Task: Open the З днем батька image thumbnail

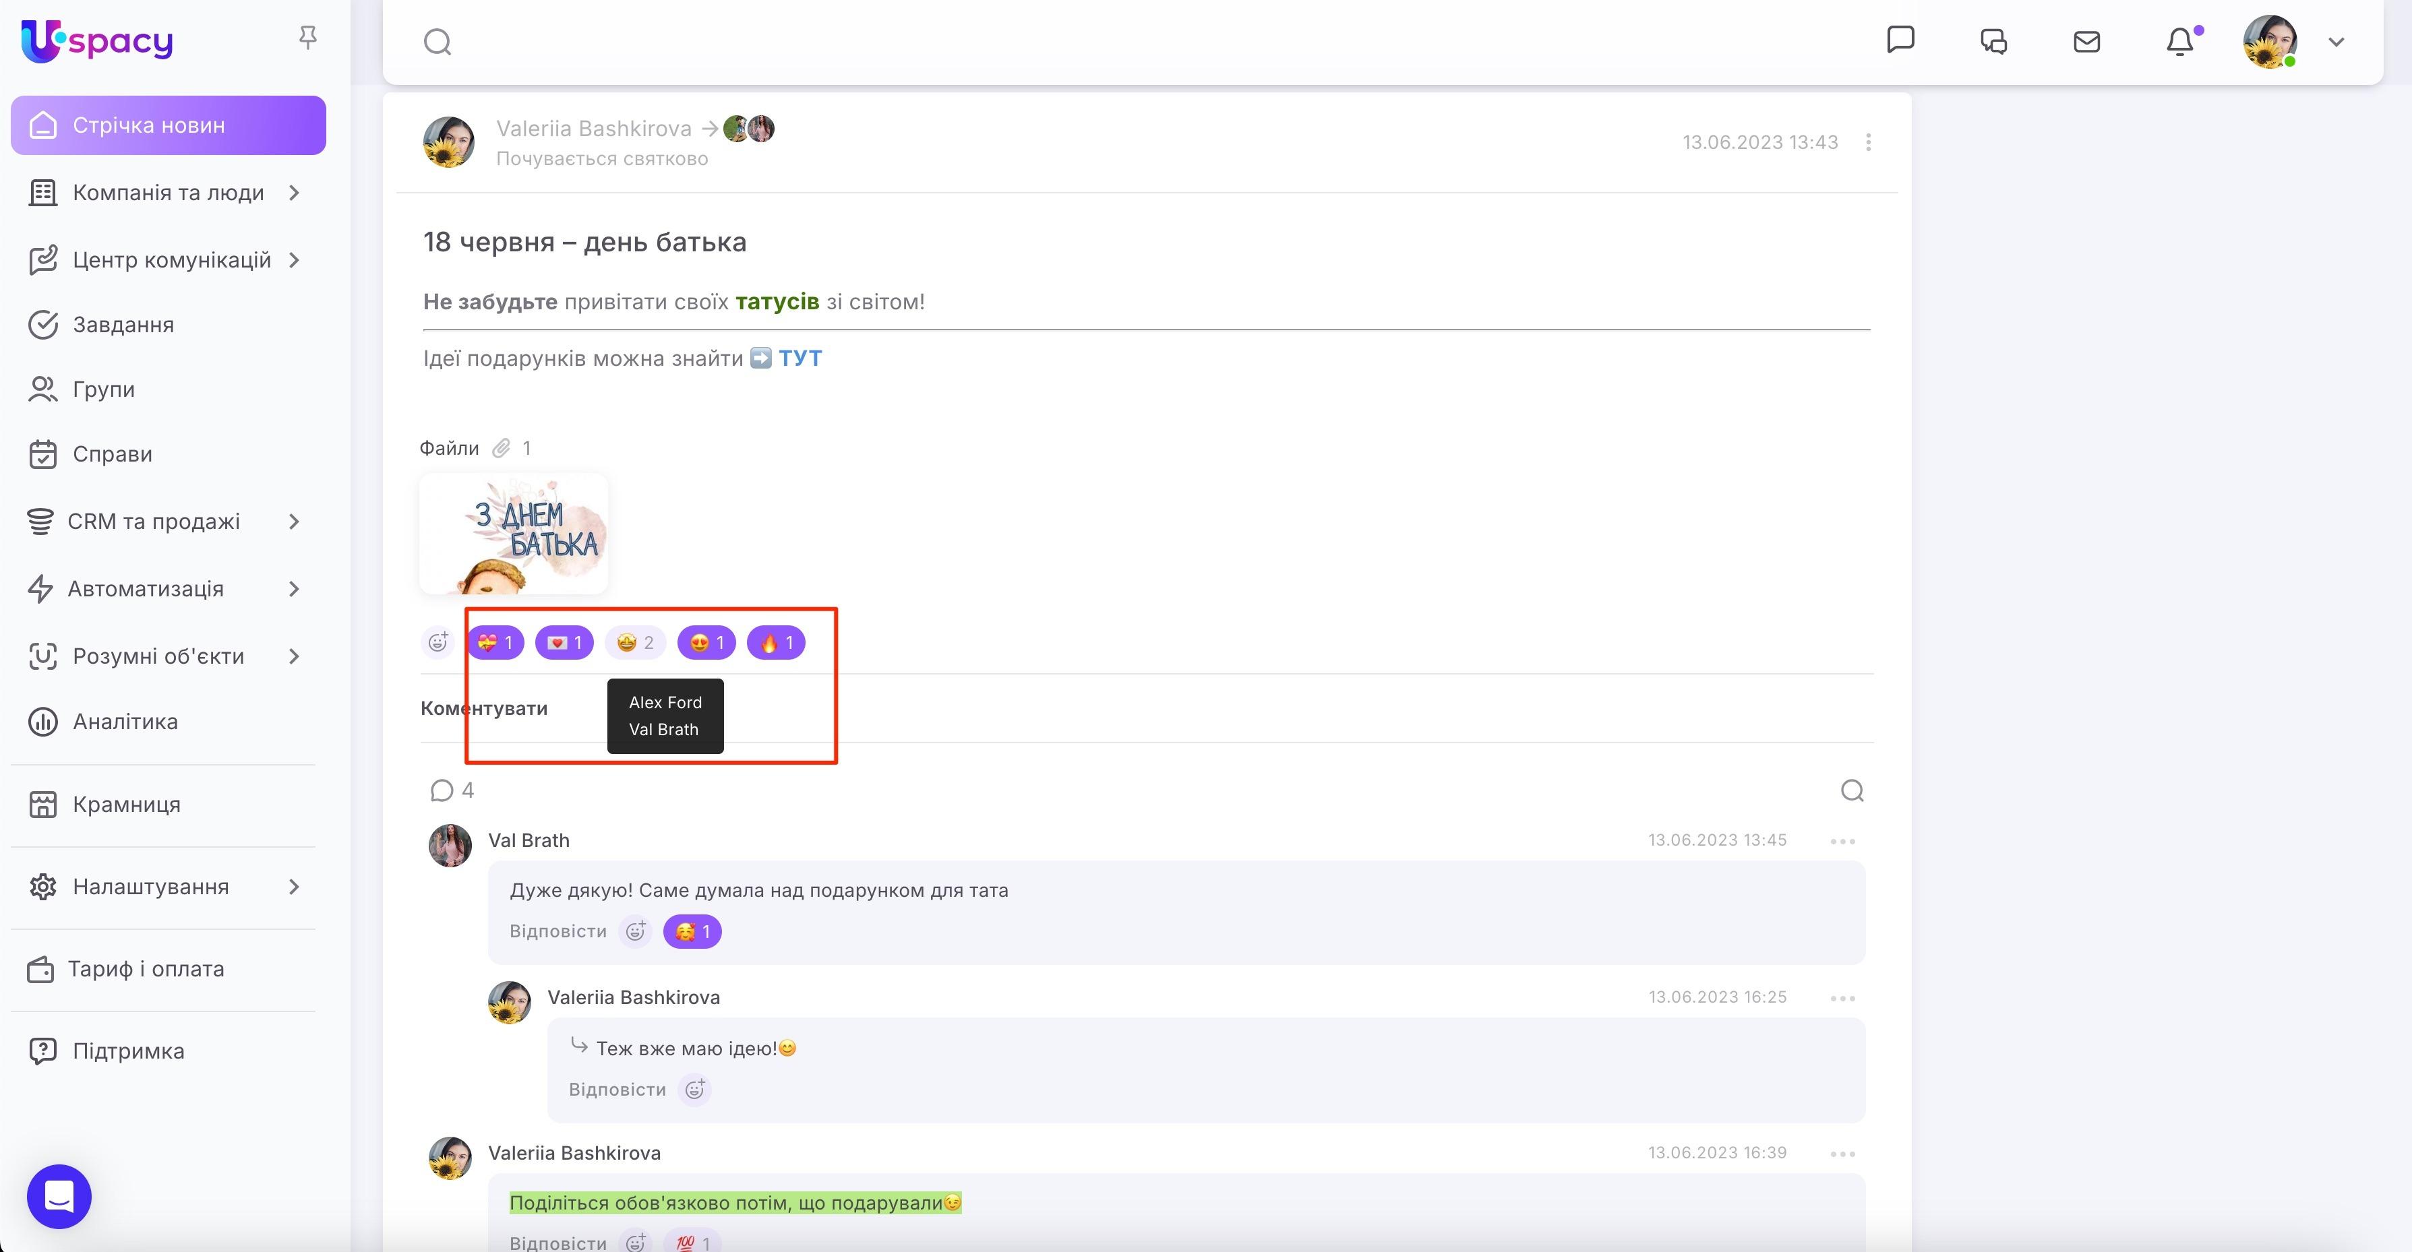Action: pyautogui.click(x=513, y=534)
